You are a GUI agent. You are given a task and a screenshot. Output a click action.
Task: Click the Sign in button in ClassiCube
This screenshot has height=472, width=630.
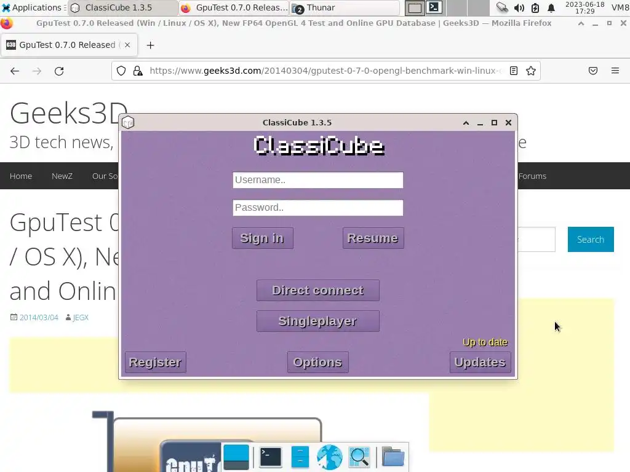(x=262, y=238)
